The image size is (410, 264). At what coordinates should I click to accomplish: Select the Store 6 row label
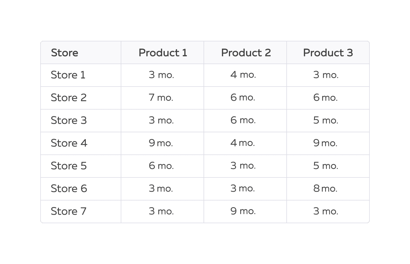[69, 189]
